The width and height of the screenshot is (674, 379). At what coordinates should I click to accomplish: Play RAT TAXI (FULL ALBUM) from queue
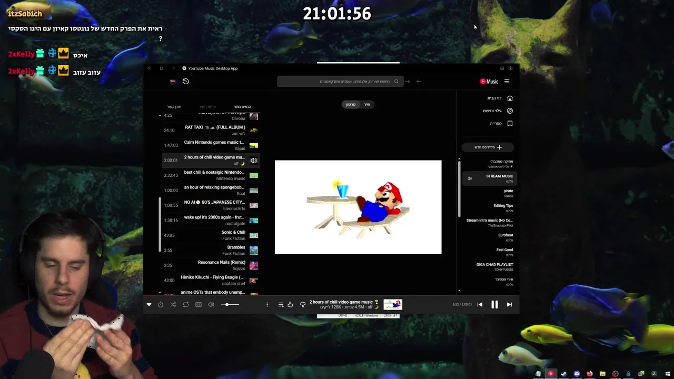(x=211, y=130)
